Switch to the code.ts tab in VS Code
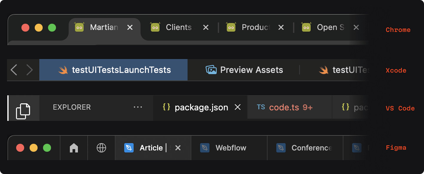 pyautogui.click(x=290, y=107)
